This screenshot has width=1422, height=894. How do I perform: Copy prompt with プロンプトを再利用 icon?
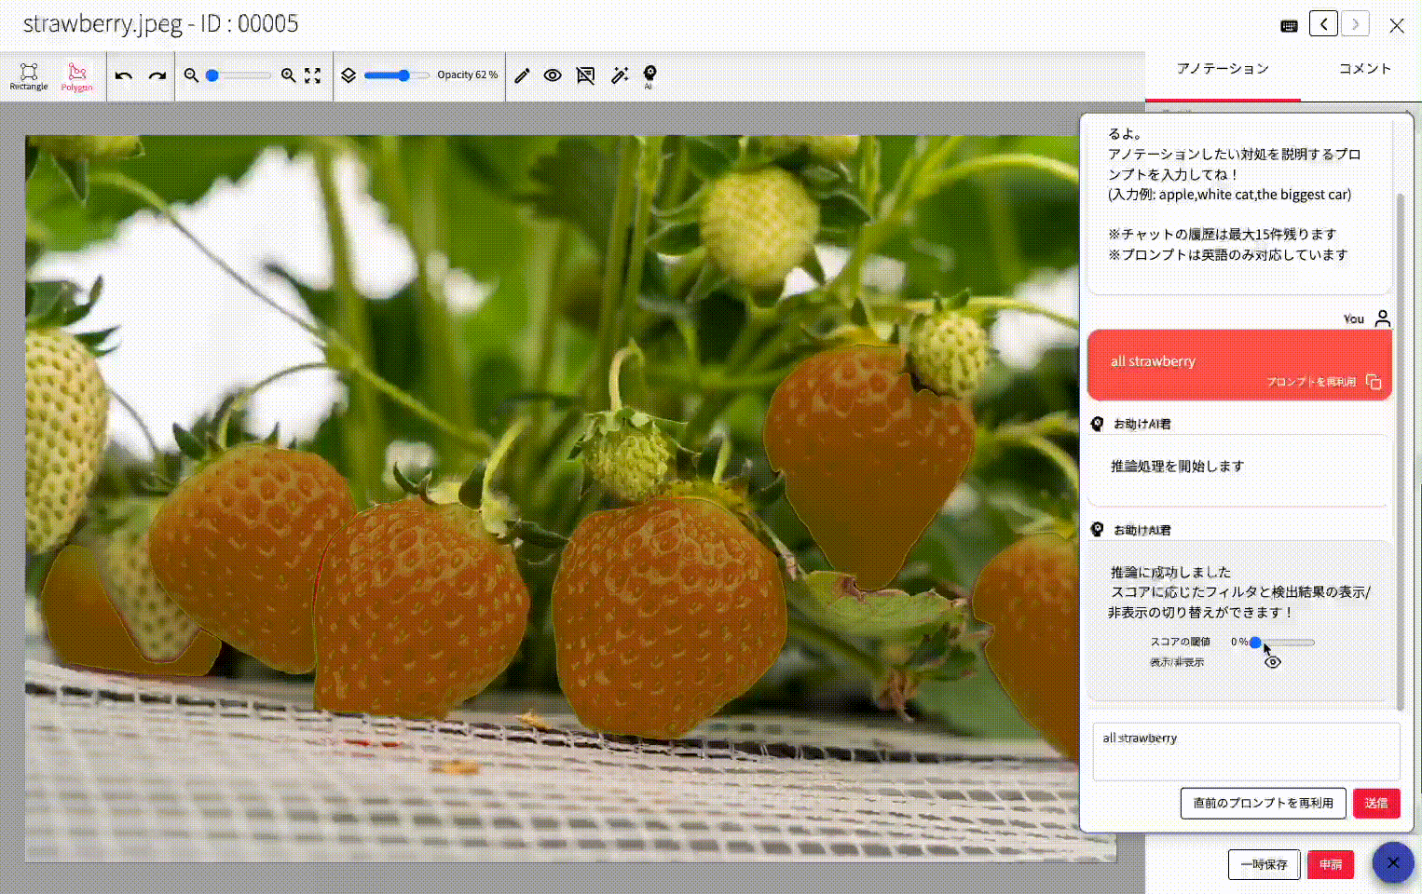1374,382
